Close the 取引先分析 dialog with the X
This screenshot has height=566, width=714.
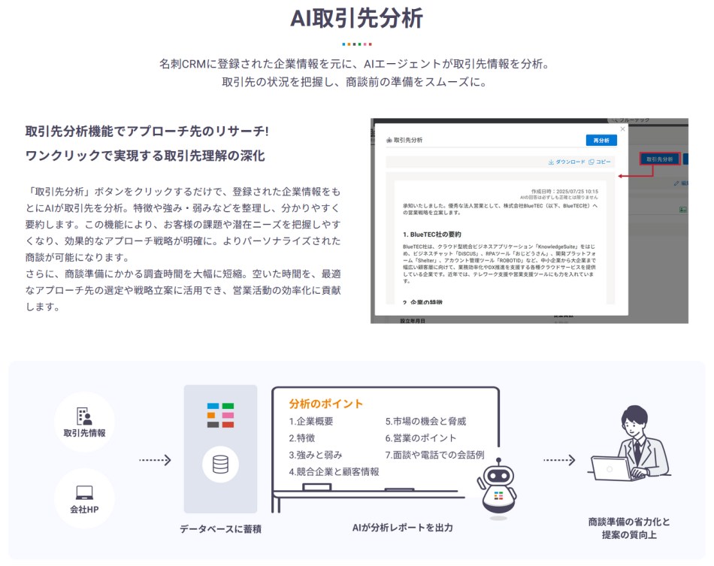pos(621,129)
